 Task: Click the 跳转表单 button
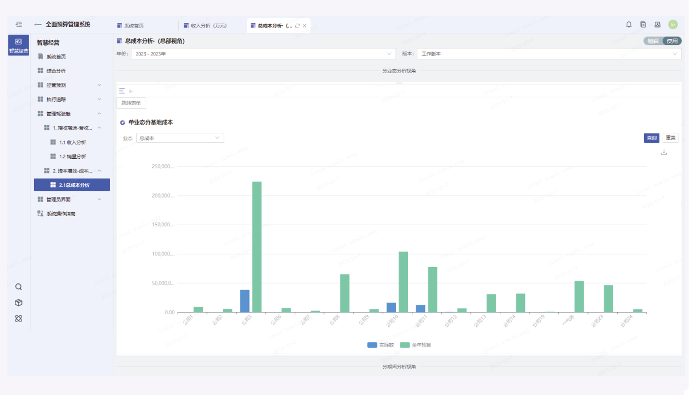click(x=131, y=103)
